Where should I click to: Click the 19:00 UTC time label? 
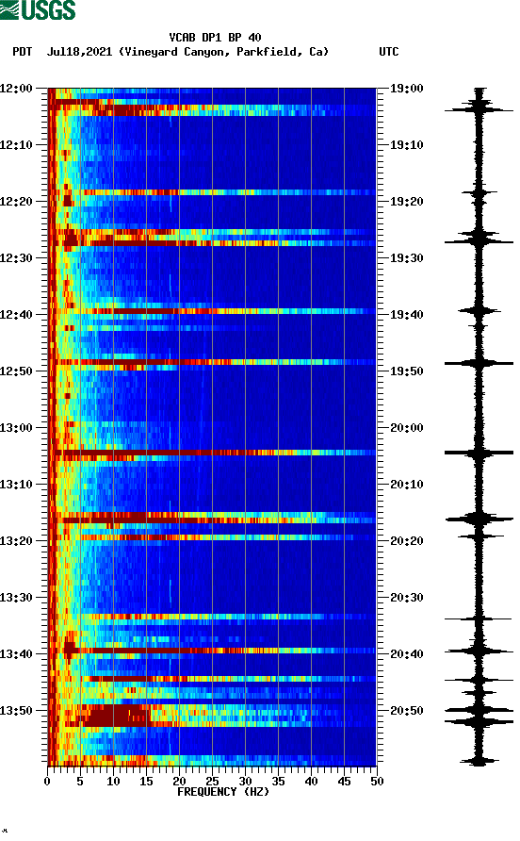click(406, 89)
